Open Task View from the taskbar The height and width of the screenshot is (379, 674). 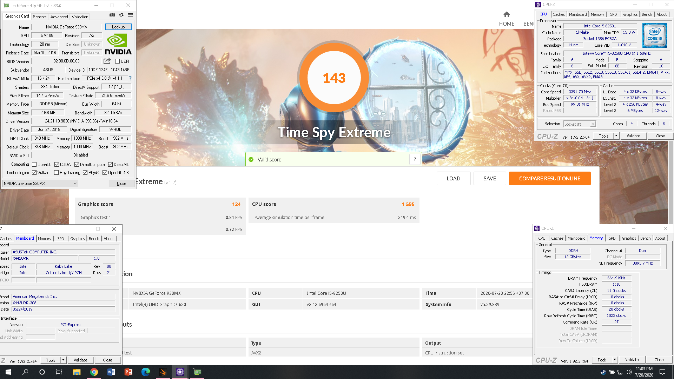[x=59, y=372]
